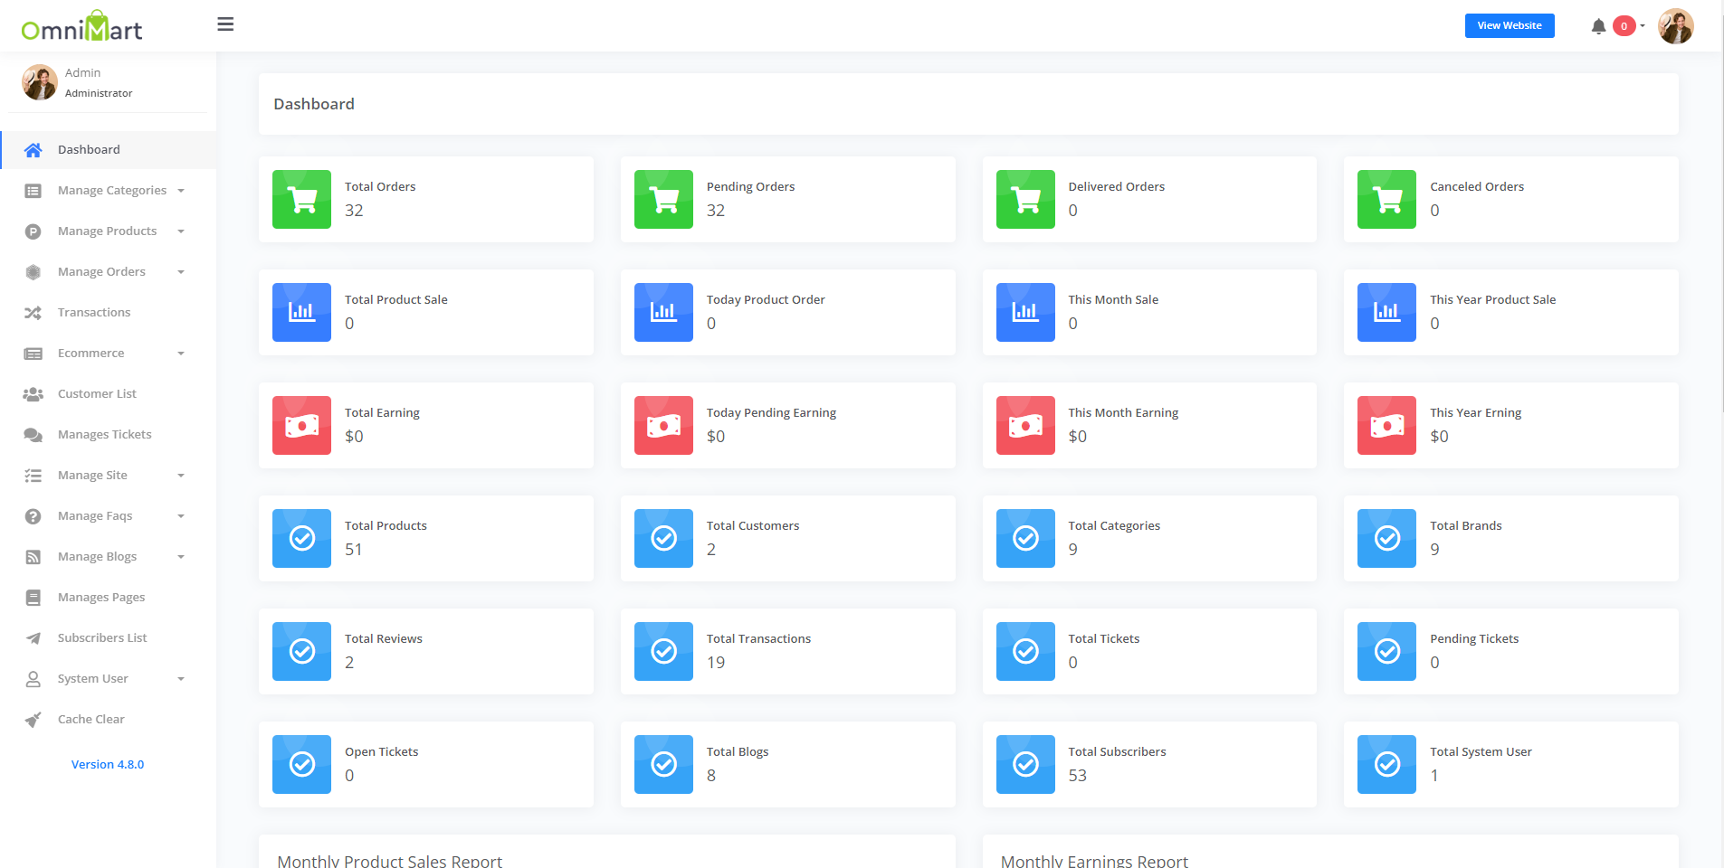Viewport: 1724px width, 868px height.
Task: Open the admin avatar in top-right corner
Action: 1675,26
